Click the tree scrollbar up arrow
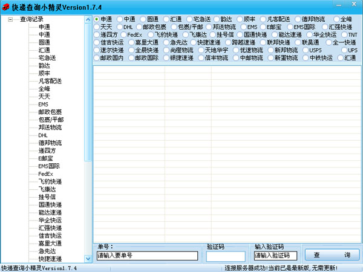The image size is (363, 272). (88, 20)
